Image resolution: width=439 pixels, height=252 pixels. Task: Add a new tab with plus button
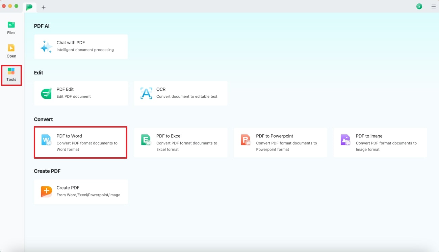coord(44,7)
